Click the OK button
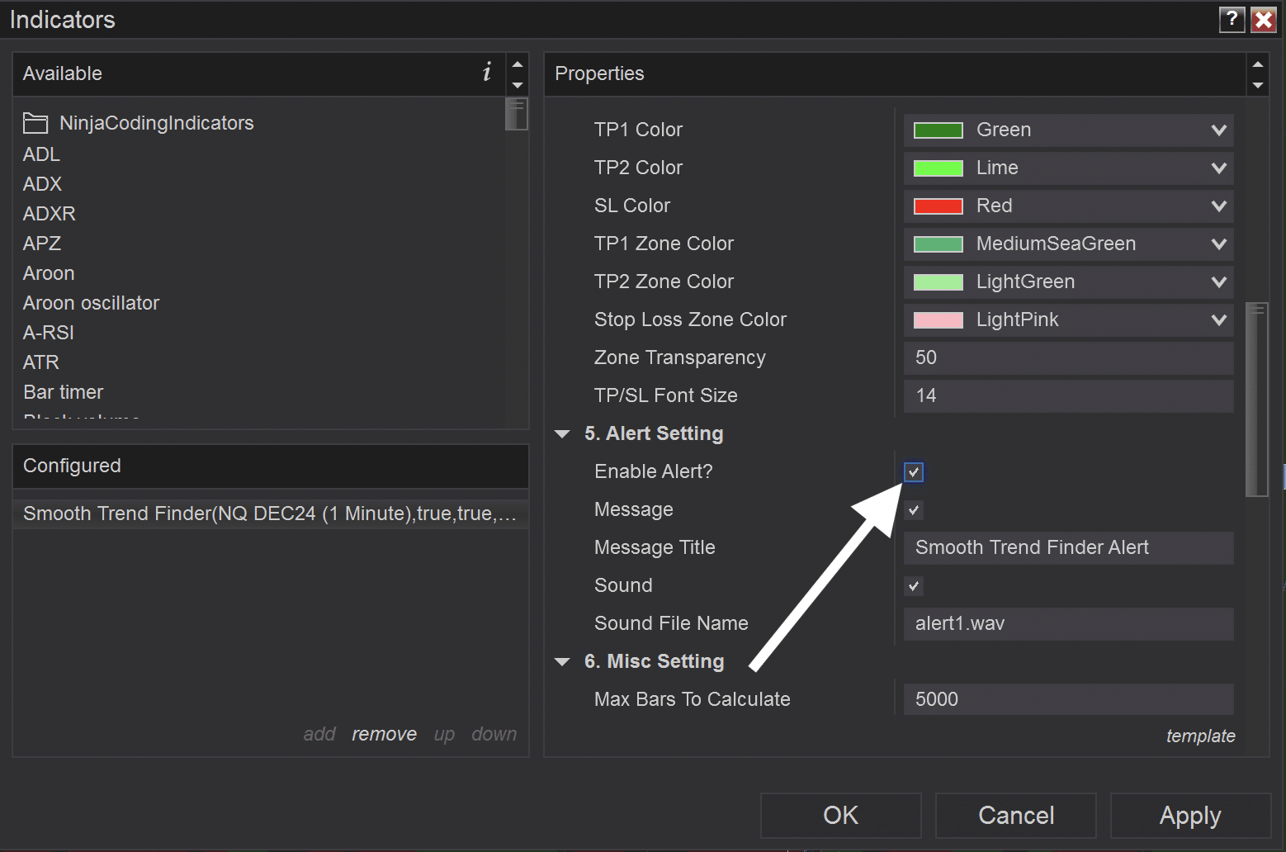This screenshot has height=852, width=1286. (841, 816)
